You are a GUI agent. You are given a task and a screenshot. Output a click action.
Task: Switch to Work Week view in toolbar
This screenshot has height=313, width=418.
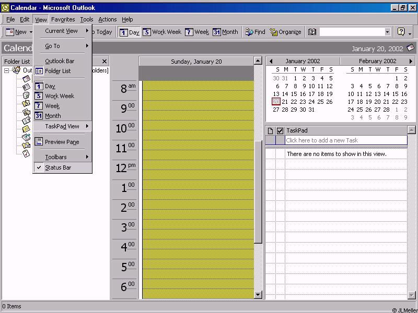[x=162, y=32]
